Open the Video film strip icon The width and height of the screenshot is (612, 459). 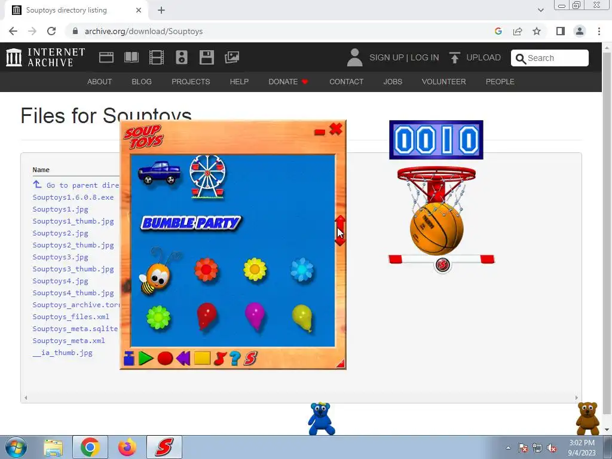pyautogui.click(x=157, y=57)
